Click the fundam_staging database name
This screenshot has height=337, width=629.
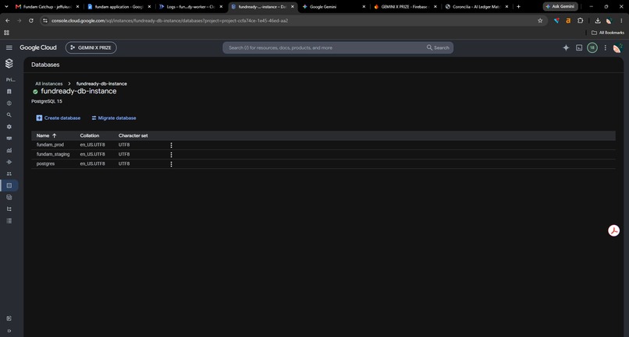[53, 154]
